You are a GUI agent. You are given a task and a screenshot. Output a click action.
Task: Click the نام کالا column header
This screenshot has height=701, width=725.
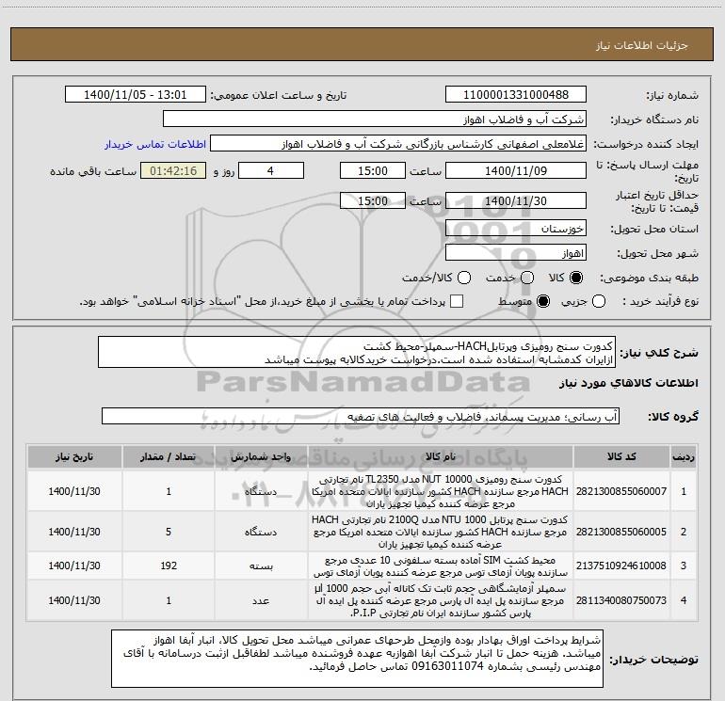[441, 457]
